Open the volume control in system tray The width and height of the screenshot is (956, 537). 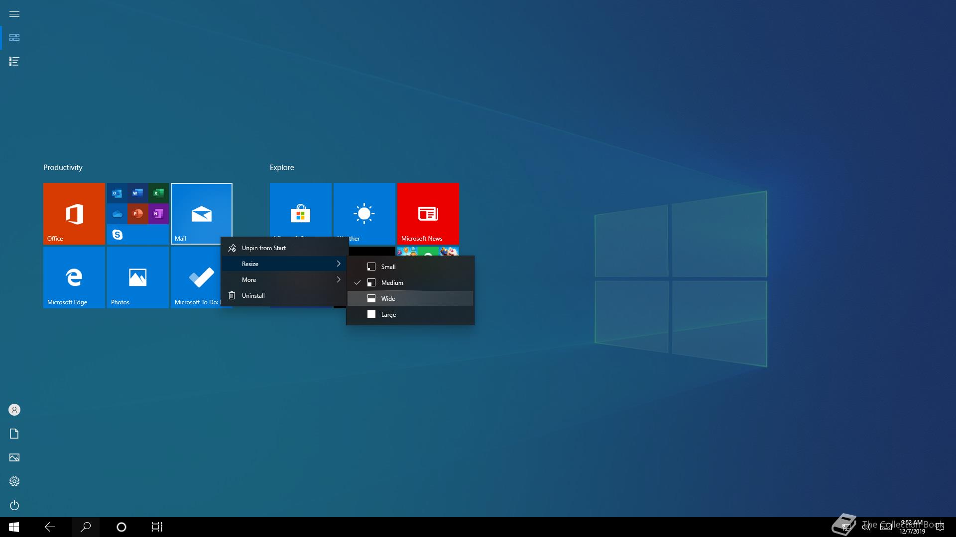point(866,527)
